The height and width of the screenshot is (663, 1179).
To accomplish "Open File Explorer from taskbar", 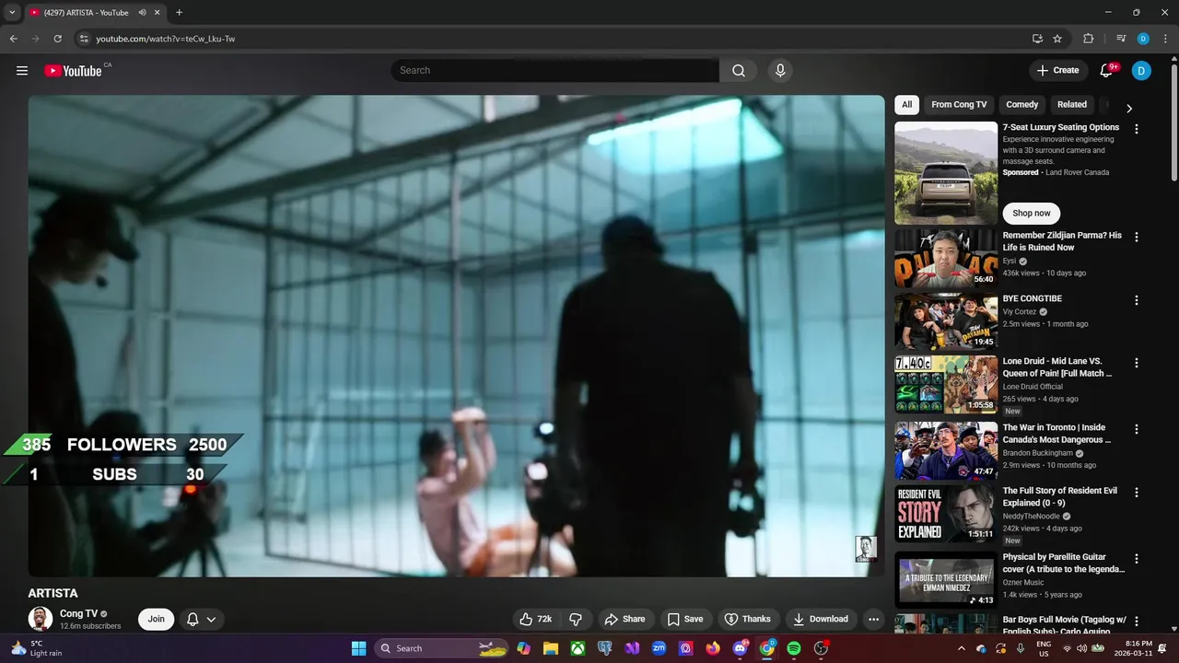I will tap(550, 648).
